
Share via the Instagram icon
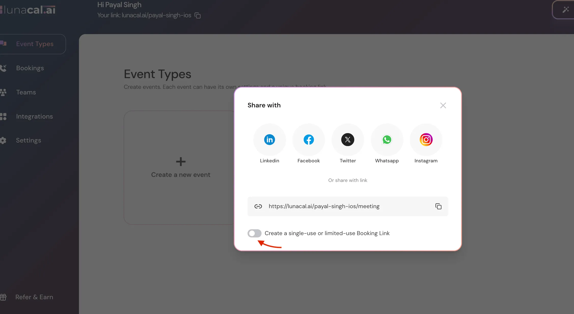[426, 140]
